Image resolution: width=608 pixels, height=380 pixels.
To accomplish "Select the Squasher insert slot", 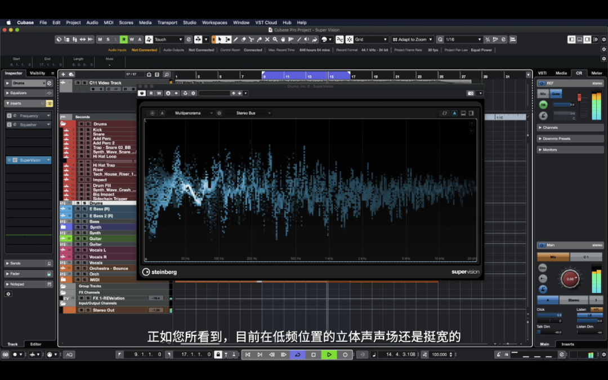I will coord(29,124).
